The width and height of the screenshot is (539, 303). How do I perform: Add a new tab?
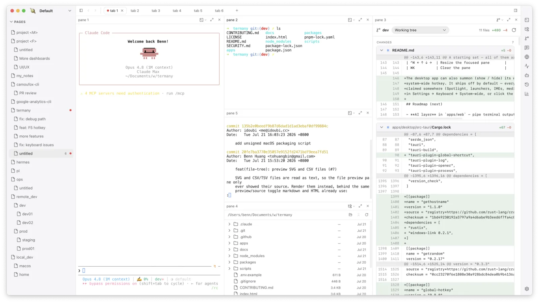[237, 10]
